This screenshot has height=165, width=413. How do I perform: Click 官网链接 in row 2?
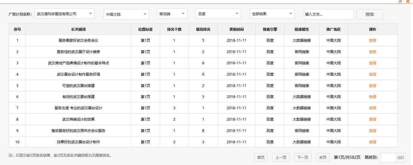click(x=302, y=52)
